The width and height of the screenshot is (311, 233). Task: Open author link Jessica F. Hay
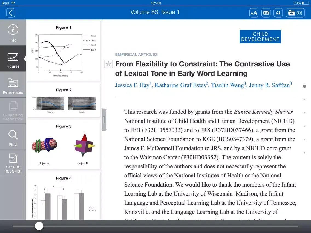[132, 85]
